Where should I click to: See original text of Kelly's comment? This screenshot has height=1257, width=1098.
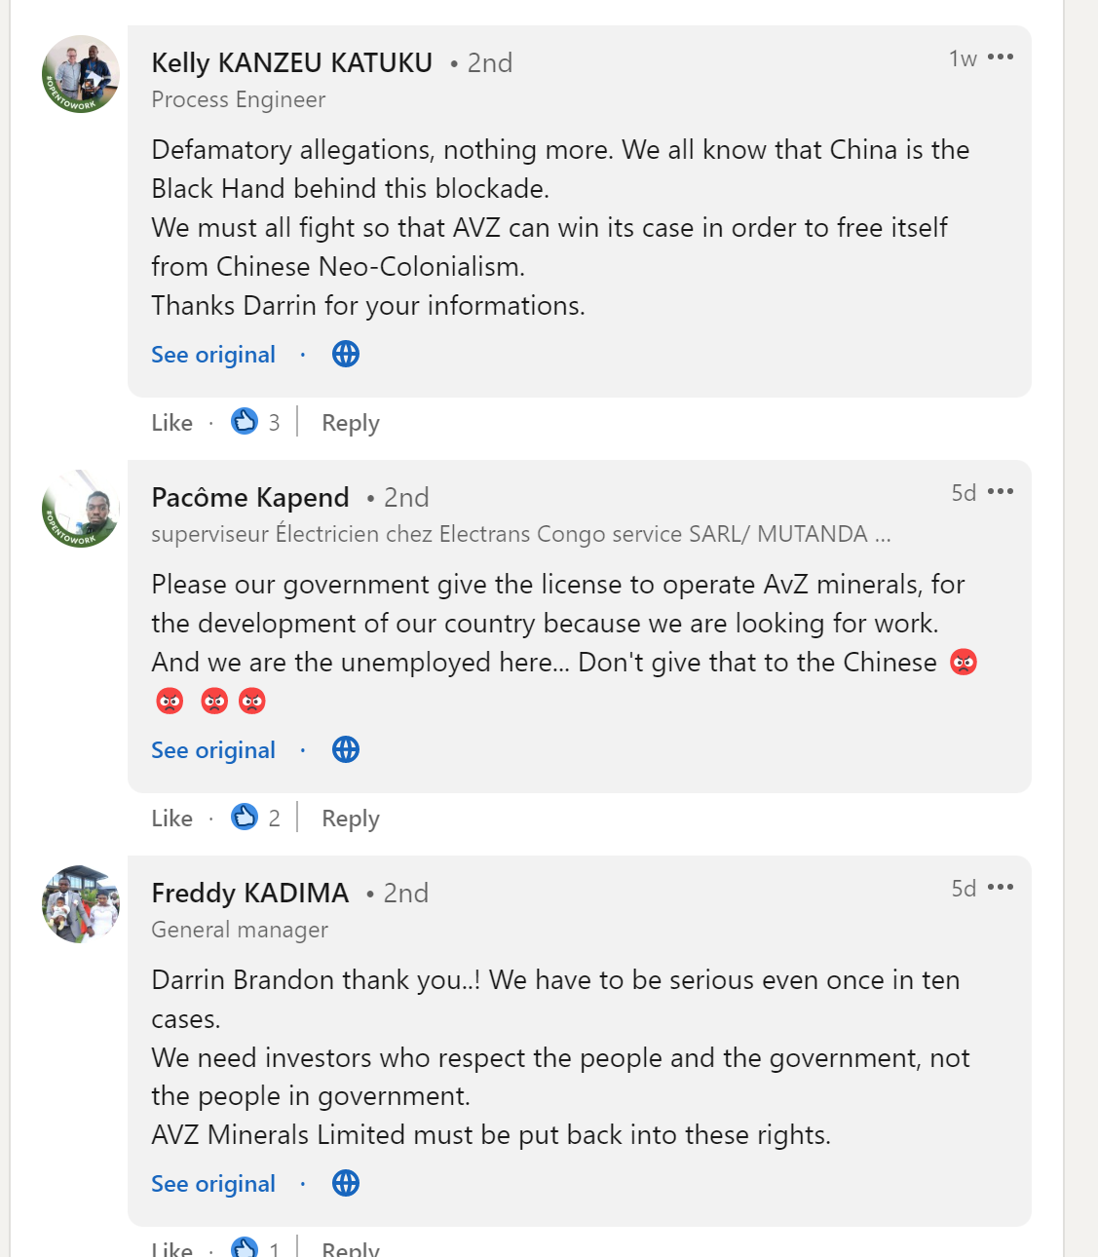(x=213, y=355)
